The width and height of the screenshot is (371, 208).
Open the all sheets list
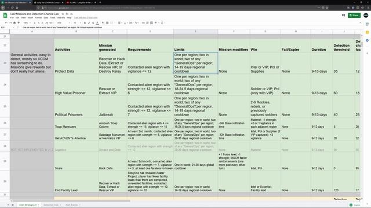tap(13, 205)
